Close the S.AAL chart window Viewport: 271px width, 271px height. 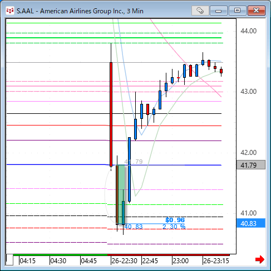point(257,11)
